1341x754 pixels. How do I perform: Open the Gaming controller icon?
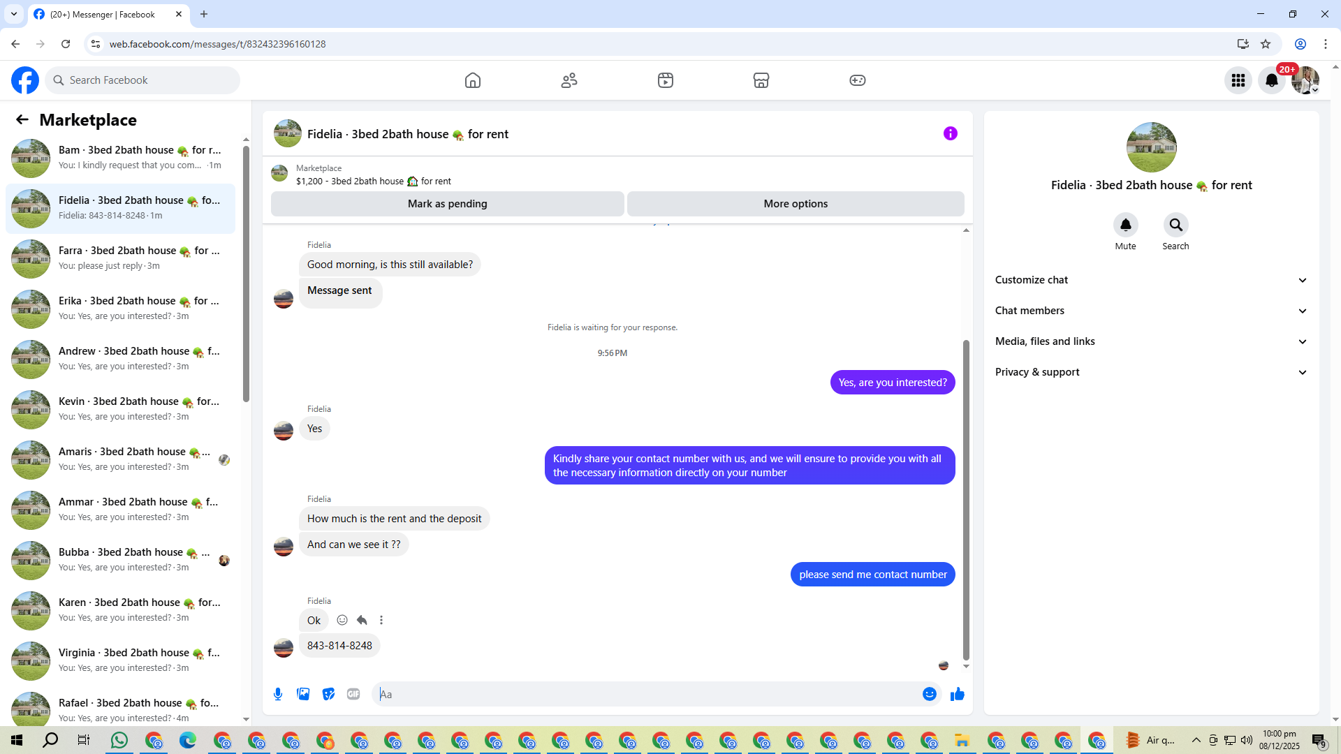tap(858, 80)
